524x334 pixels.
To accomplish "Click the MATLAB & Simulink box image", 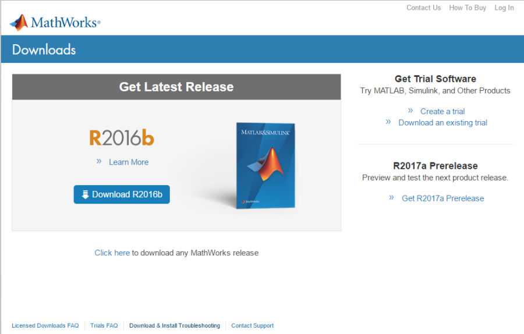I will (265, 165).
